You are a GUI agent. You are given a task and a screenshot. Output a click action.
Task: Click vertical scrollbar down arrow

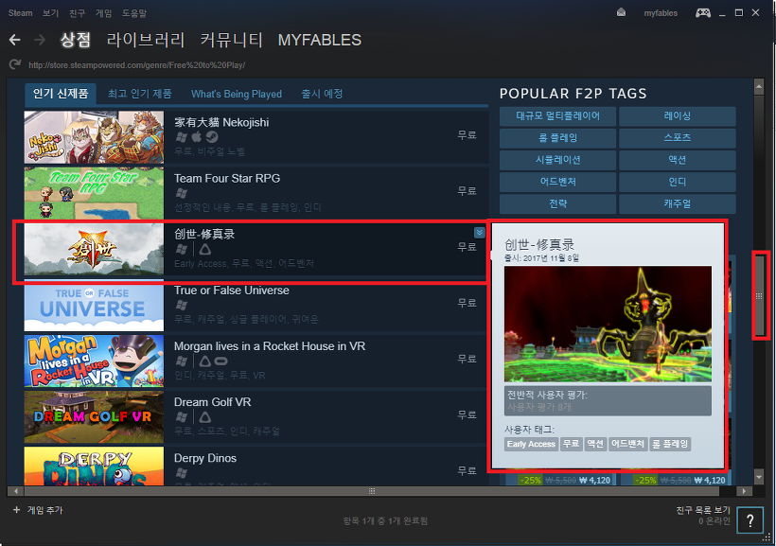[x=759, y=477]
